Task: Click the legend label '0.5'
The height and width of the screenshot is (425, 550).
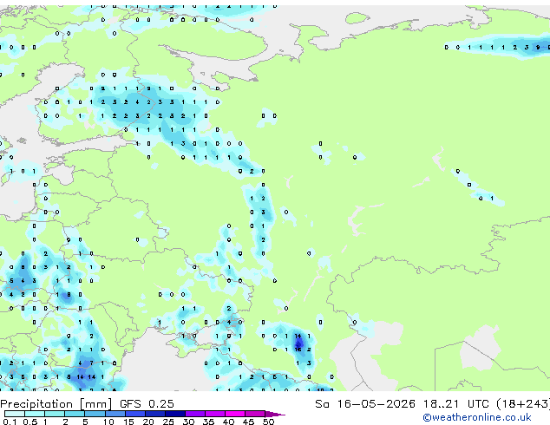Action: pyautogui.click(x=30, y=422)
